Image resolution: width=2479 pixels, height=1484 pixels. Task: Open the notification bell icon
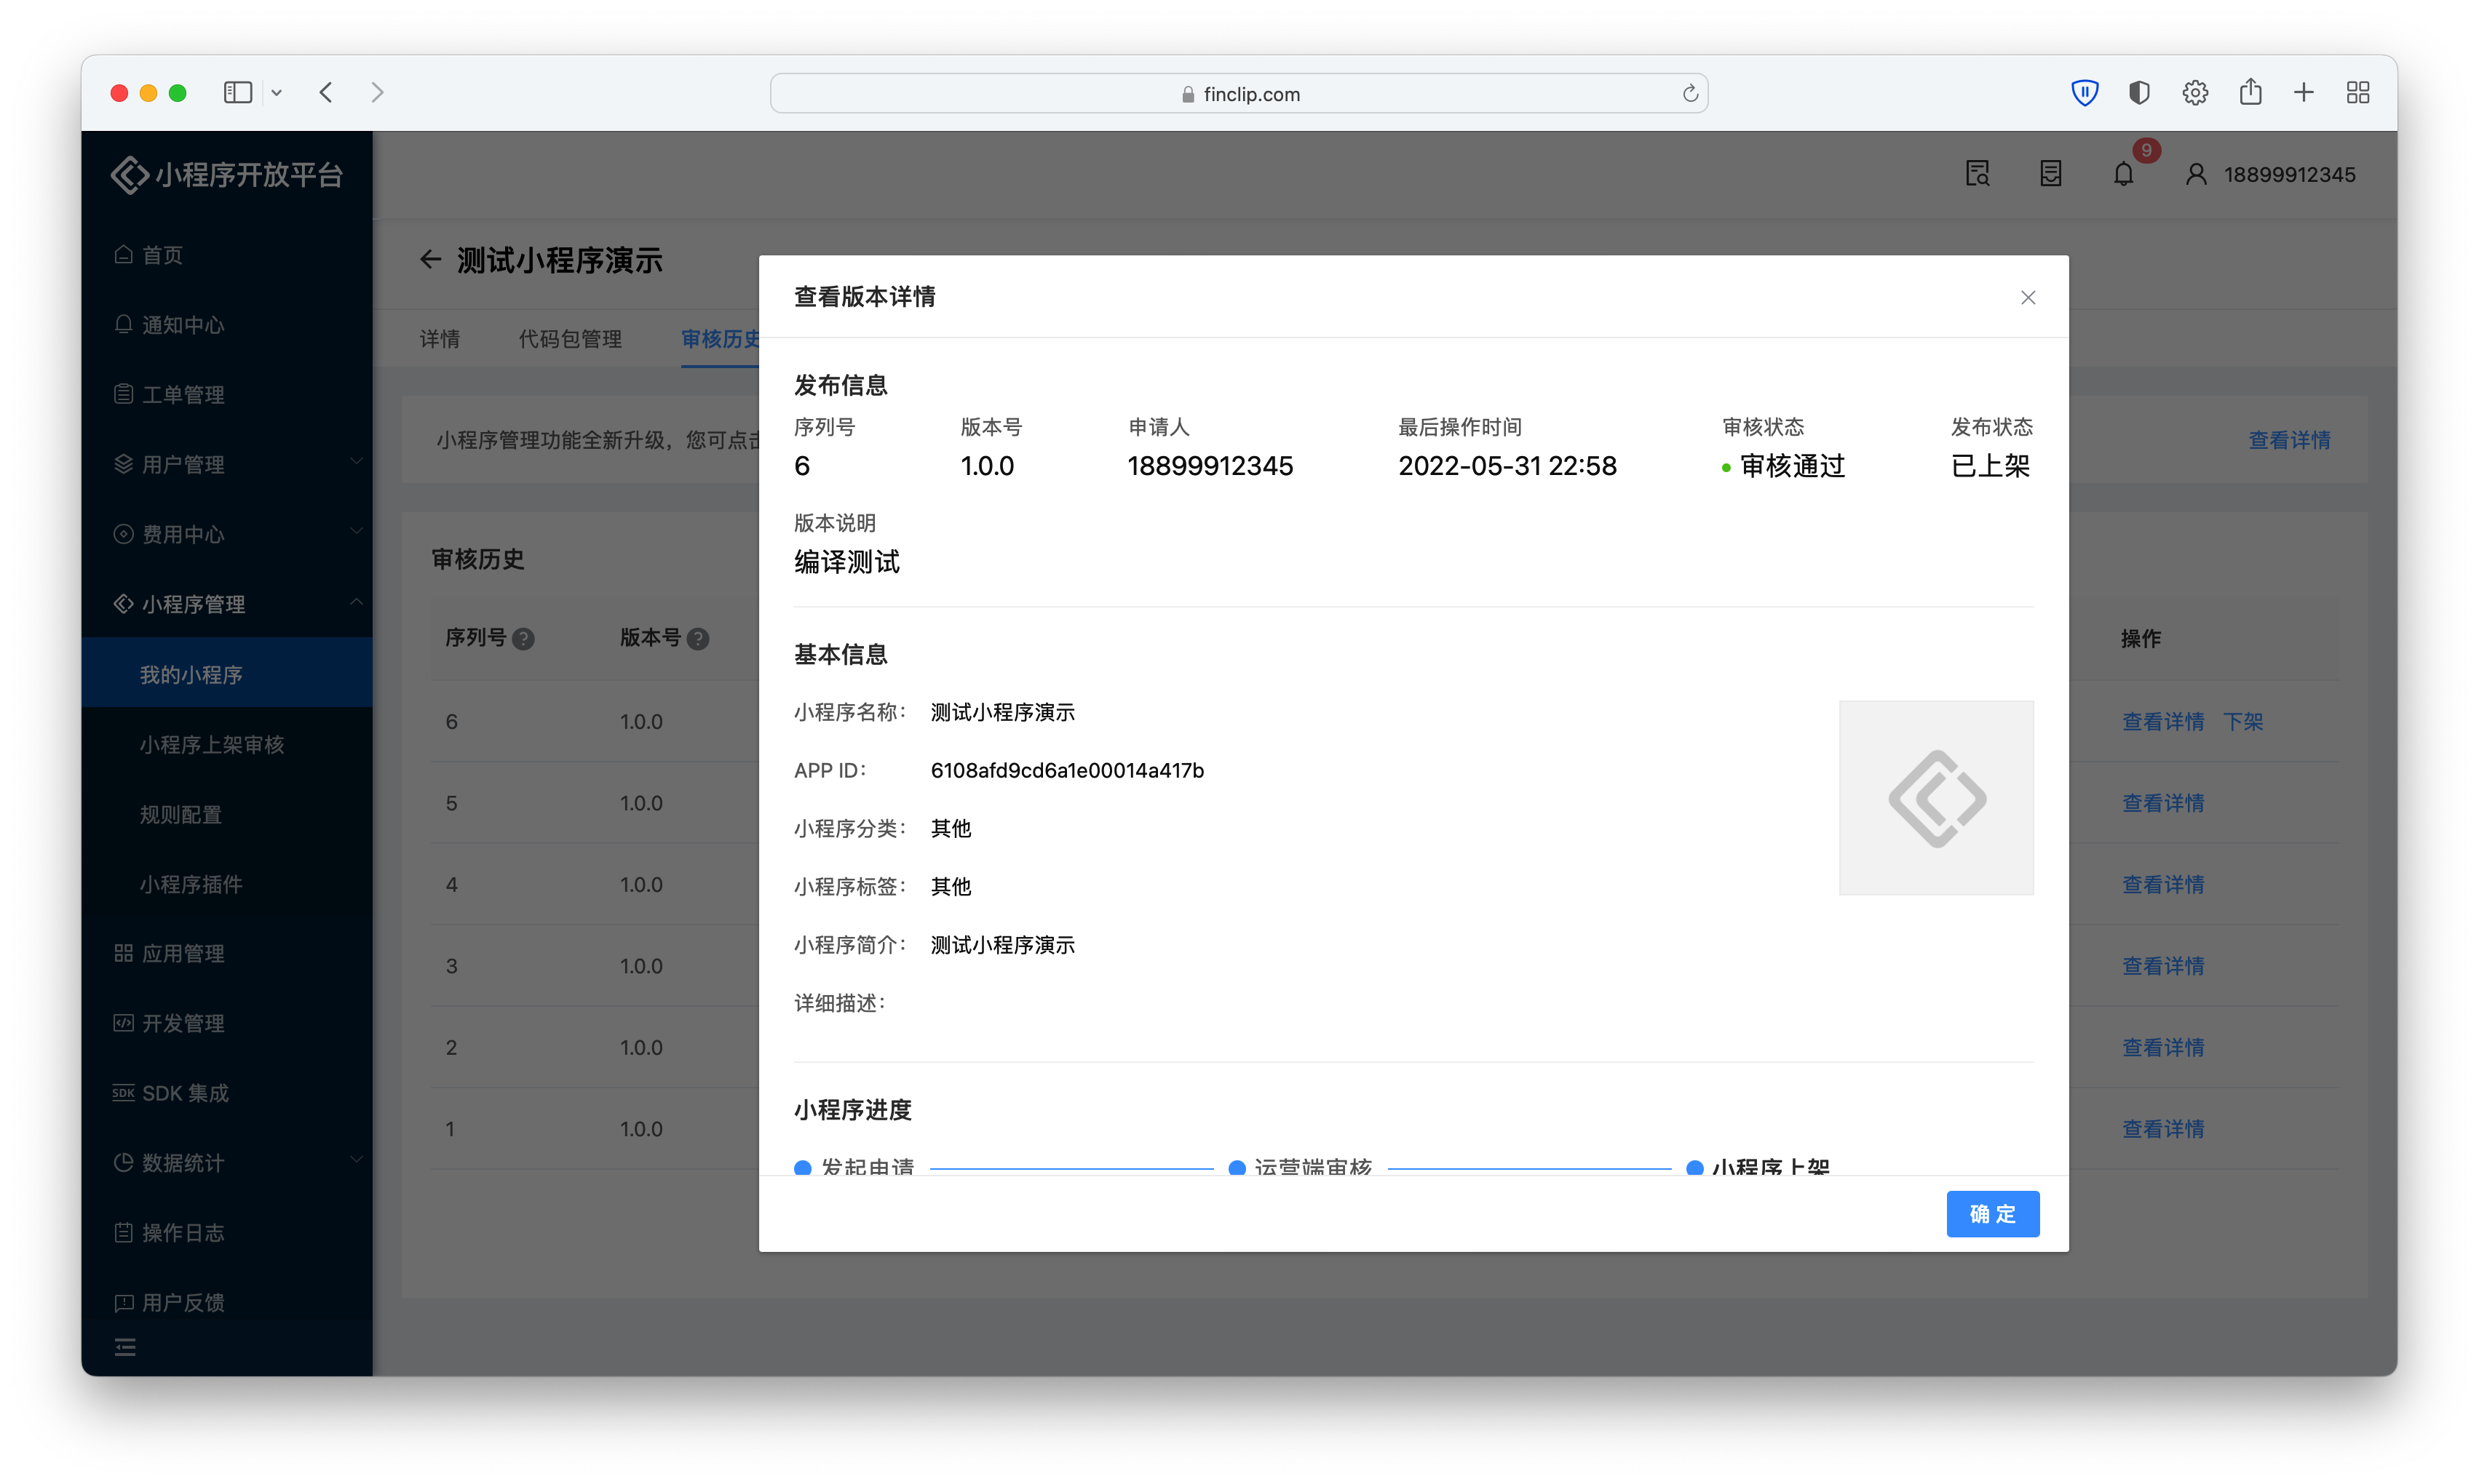[x=2123, y=174]
